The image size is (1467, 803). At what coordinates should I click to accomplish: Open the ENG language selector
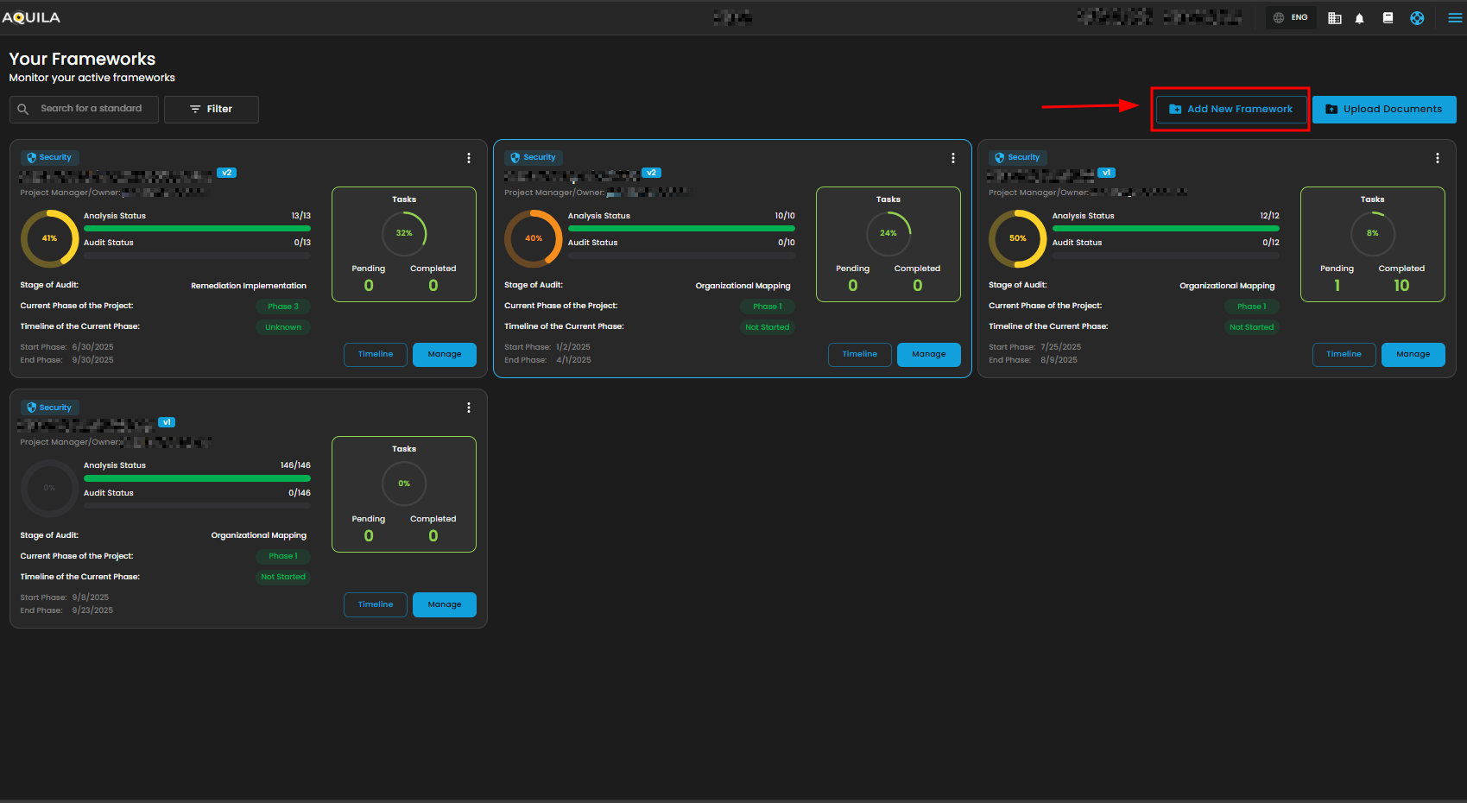pyautogui.click(x=1291, y=18)
